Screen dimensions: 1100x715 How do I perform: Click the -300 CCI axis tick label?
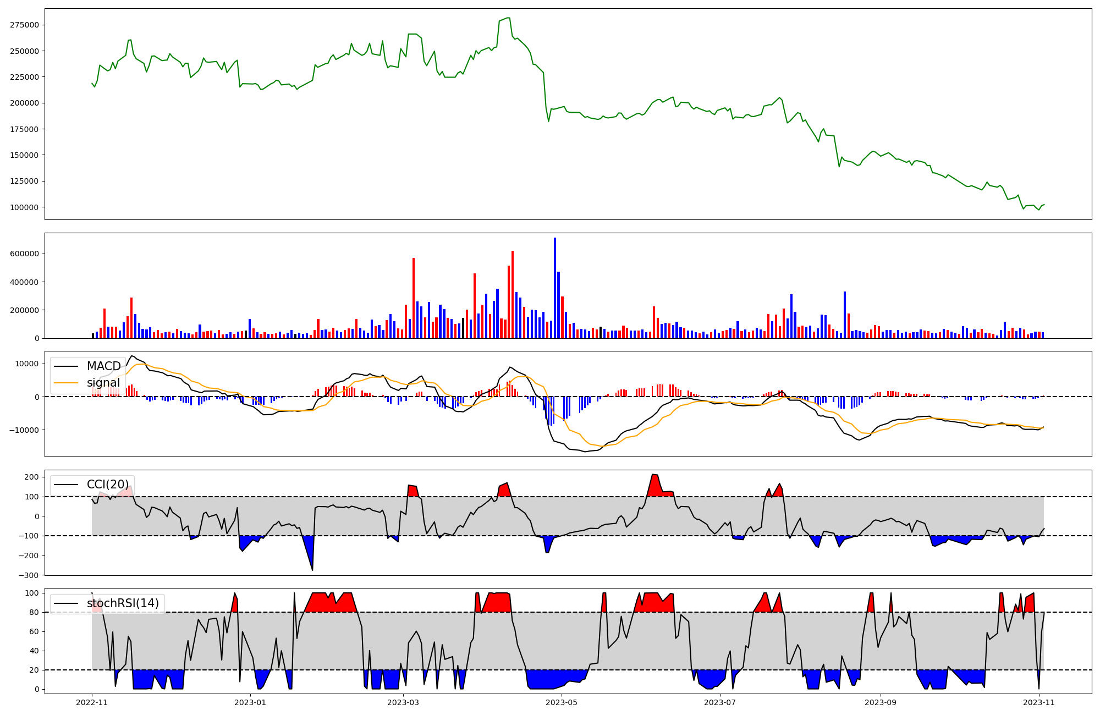point(30,575)
